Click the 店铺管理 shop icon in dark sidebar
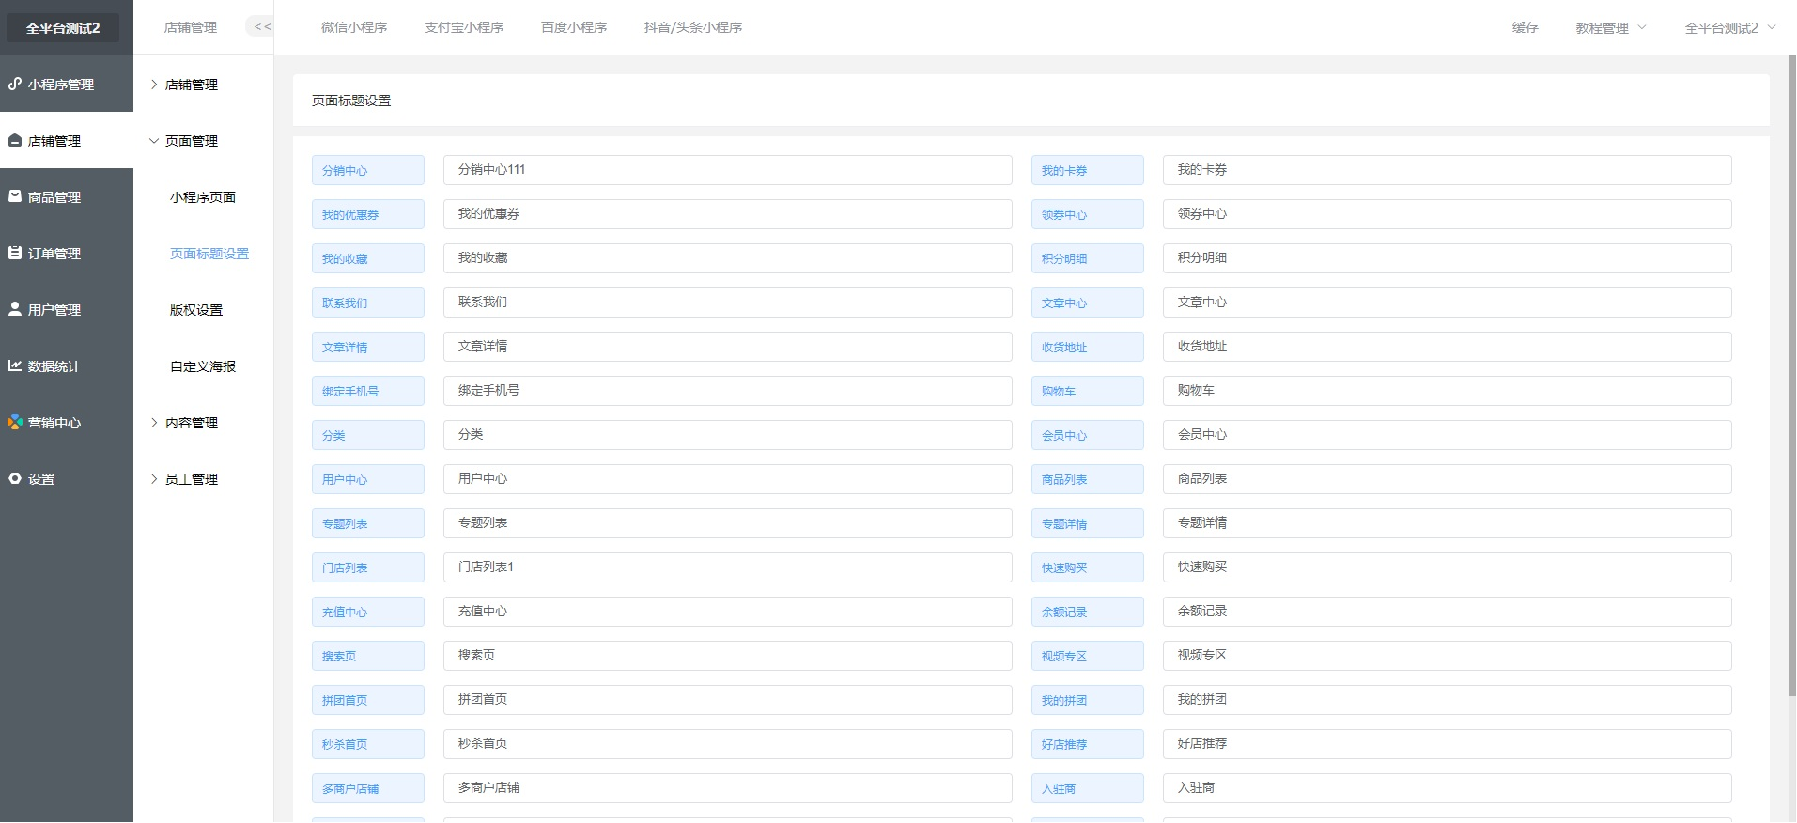The height and width of the screenshot is (823, 1797). coord(15,140)
